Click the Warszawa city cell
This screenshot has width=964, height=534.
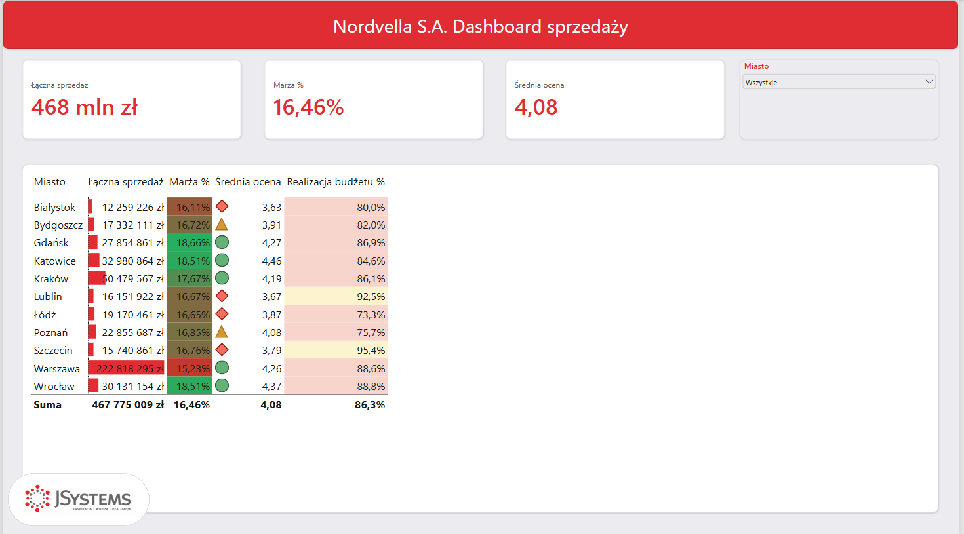[x=56, y=368]
